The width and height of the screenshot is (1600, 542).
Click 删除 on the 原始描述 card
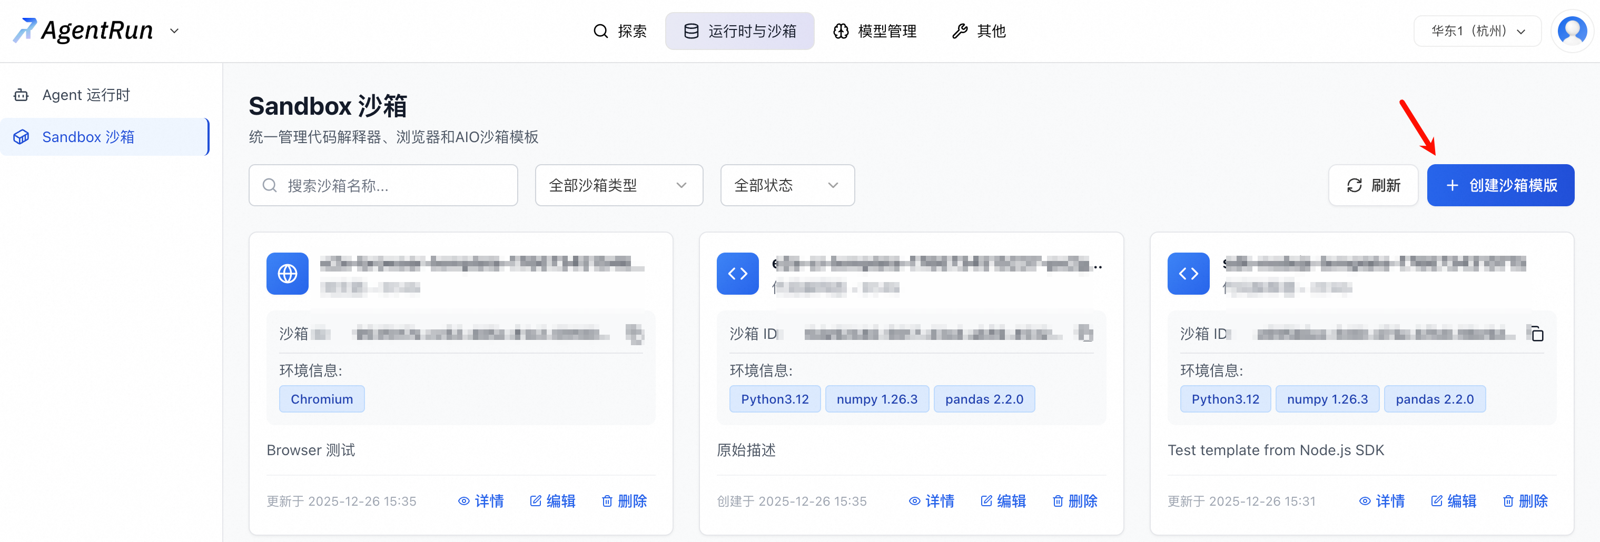pyautogui.click(x=1074, y=501)
